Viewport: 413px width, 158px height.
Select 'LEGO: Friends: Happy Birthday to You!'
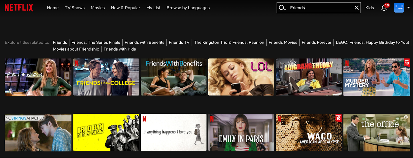coord(372,42)
